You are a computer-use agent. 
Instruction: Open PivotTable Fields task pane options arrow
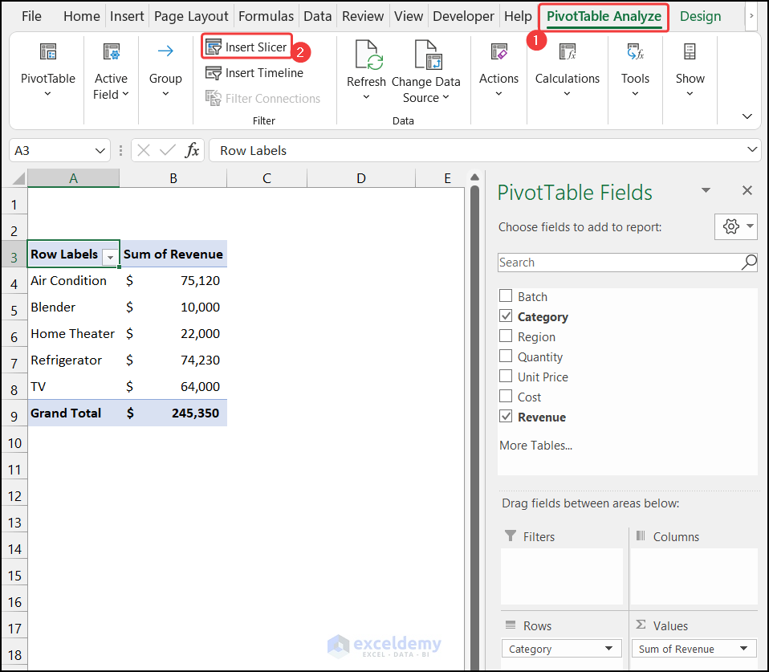coord(706,190)
